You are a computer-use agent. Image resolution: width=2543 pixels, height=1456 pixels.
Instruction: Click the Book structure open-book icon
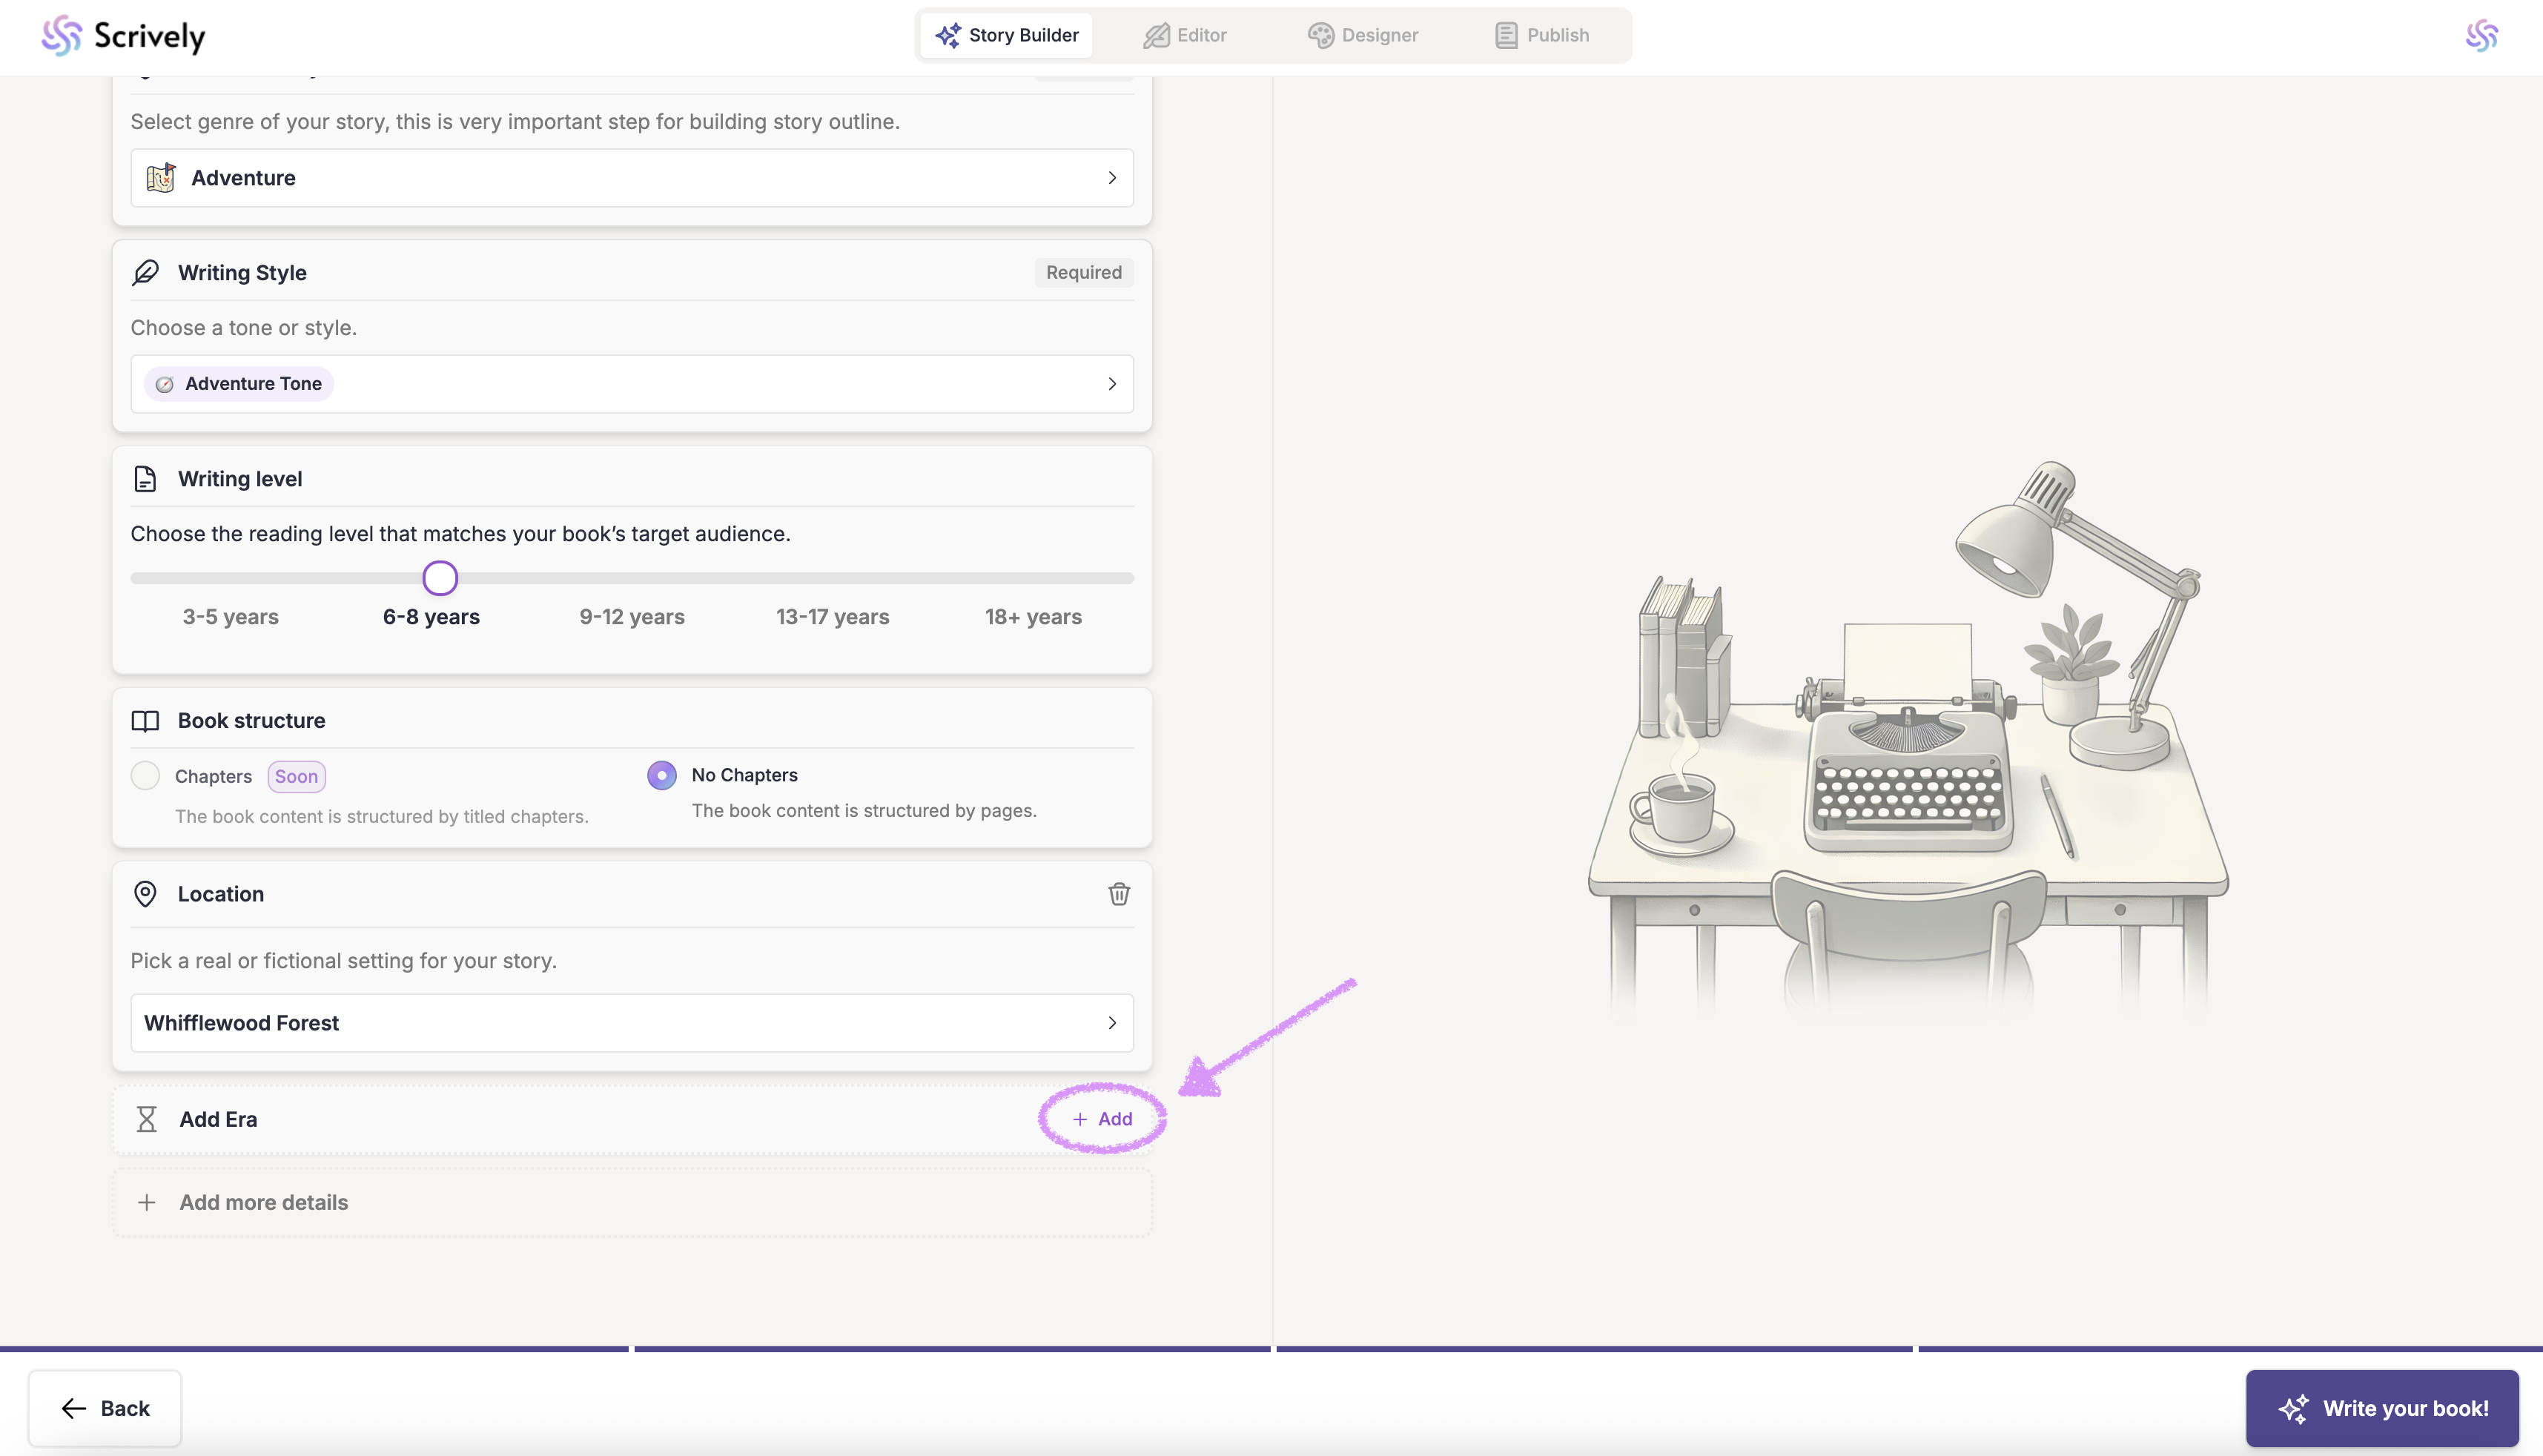click(145, 721)
